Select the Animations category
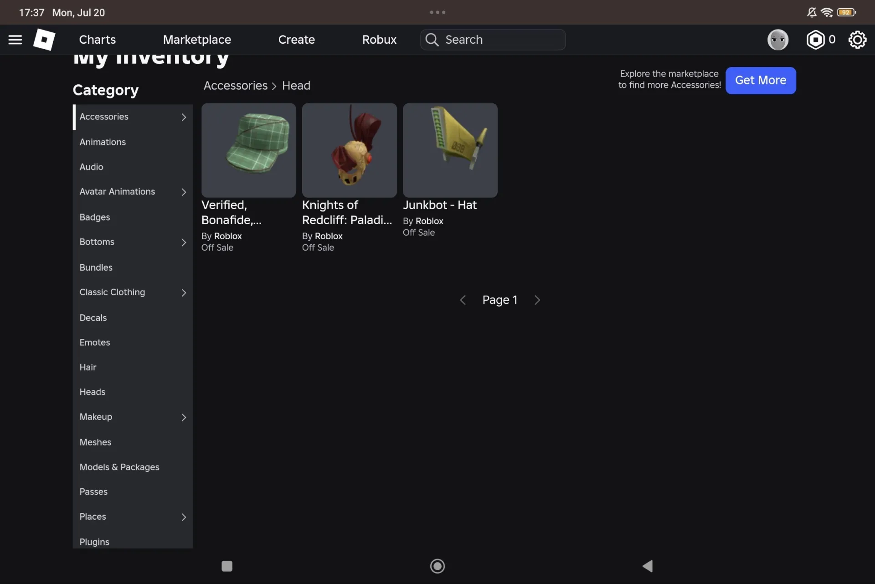 tap(133, 142)
